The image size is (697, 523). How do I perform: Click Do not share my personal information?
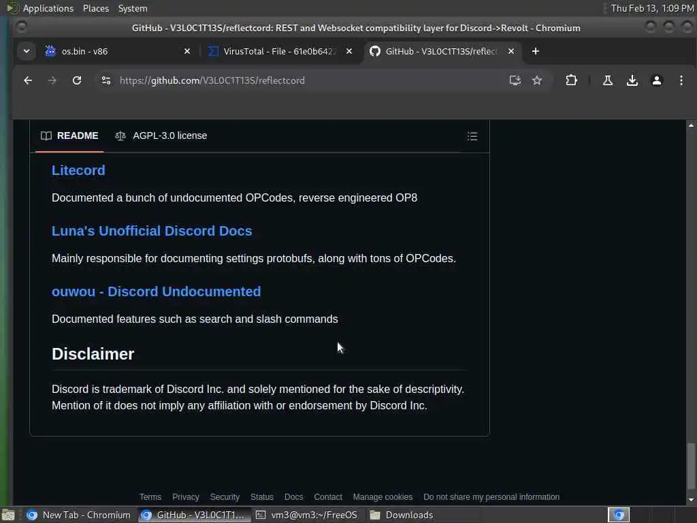491,496
